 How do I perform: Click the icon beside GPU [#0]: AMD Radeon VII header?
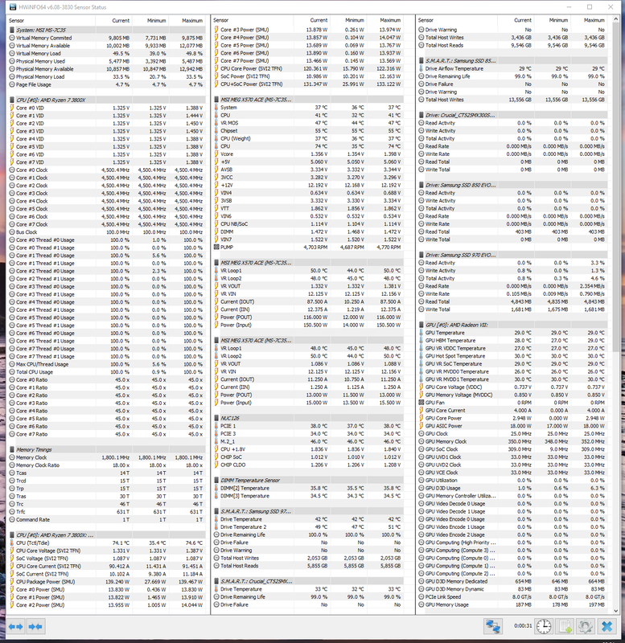pos(421,325)
